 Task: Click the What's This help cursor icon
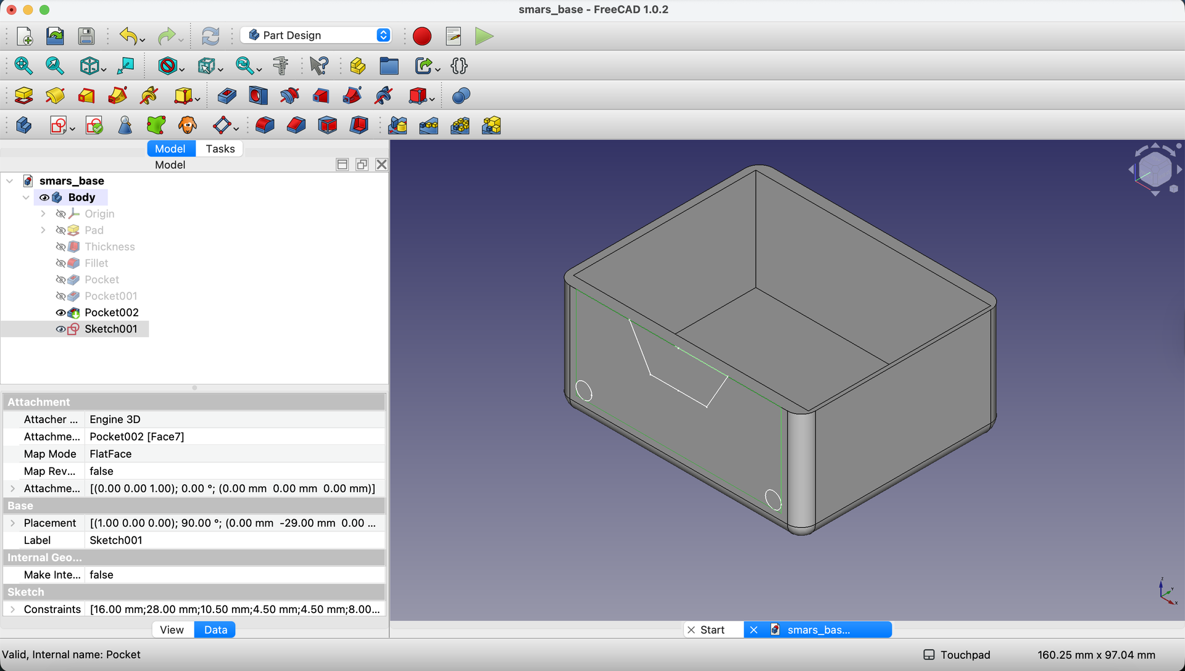pos(319,65)
